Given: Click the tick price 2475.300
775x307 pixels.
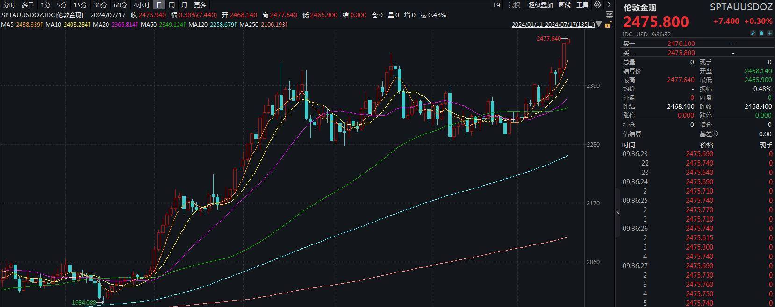Looking at the screenshot, I should 700,247.
